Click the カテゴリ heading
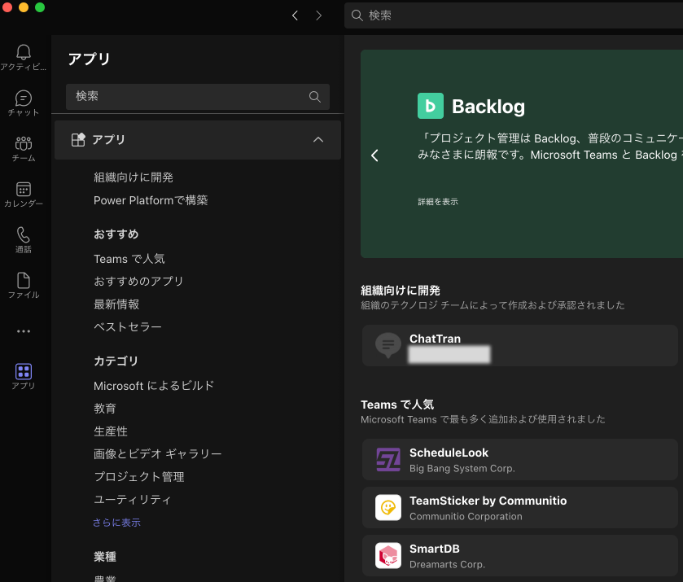Screen dimensions: 683x582 click(116, 361)
